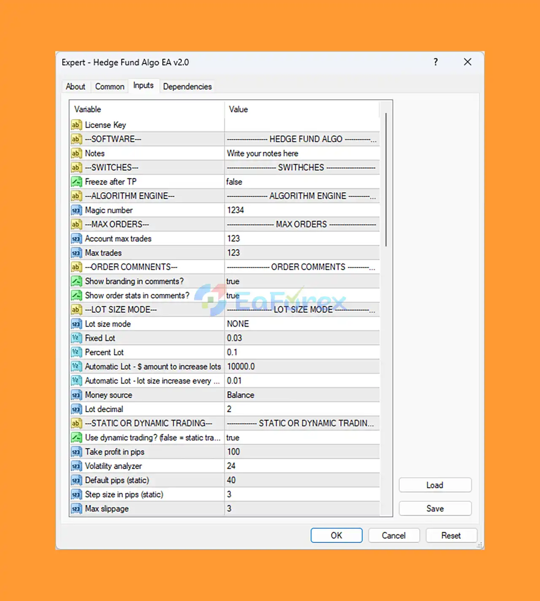Click the boolean icon beside Show order stats
The width and height of the screenshot is (540, 601).
point(76,296)
